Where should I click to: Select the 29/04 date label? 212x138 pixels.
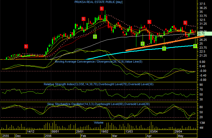178,132
